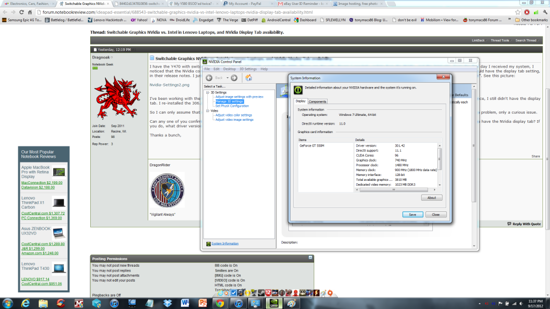Viewport: 550px width, 309px height.
Task: Click the NVIDIA Control Panel taskbar icon
Action: (274, 304)
